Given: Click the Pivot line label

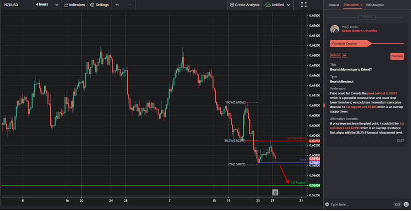Looking at the screenshot, I should click(x=303, y=160).
